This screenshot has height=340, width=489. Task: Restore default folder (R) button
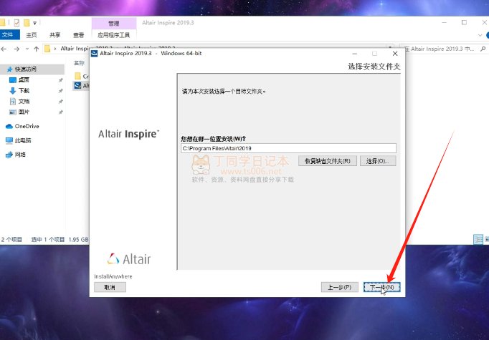tap(328, 161)
